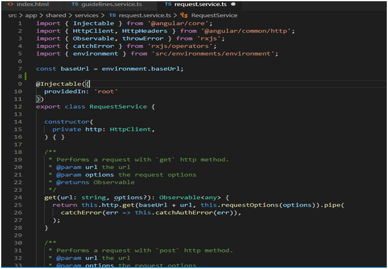Screen dimensions: 388x269
Task: Click line number 1 in the gutter
Action: tap(20, 23)
